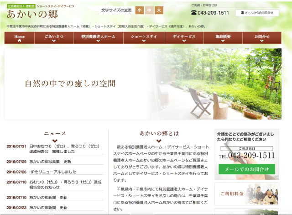Click 介護のことでお悩みがございましたら sidebar heading
Viewport: 292px width, 215px height.
tap(245, 136)
